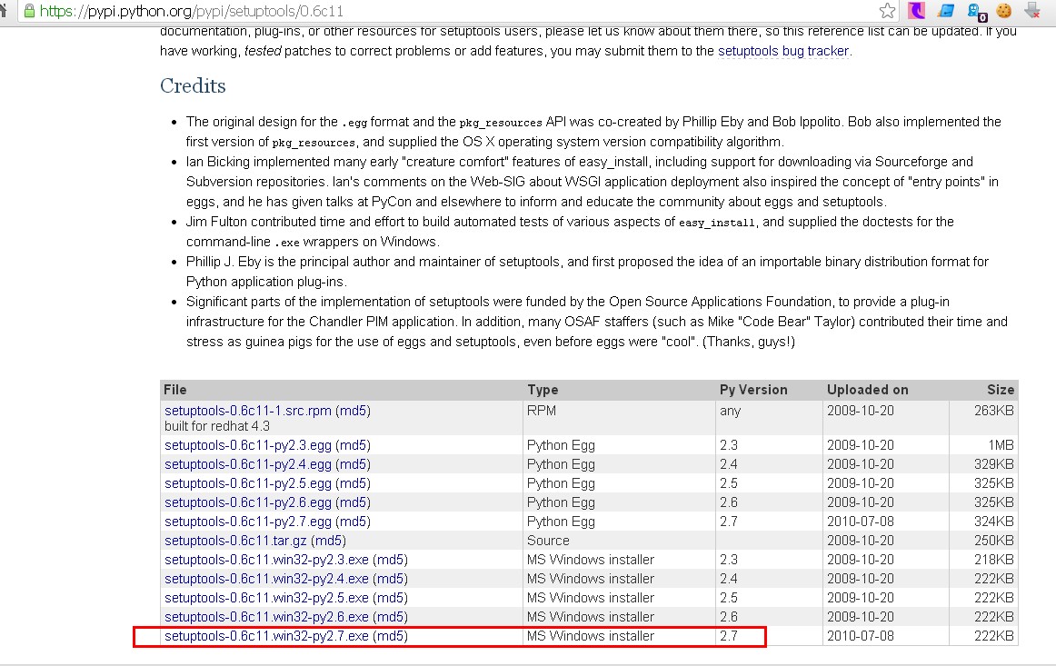
Task: Open md5 link for py2.6.egg
Action: pyautogui.click(x=353, y=502)
